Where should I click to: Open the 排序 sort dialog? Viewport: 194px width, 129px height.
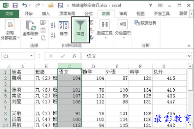(64, 28)
